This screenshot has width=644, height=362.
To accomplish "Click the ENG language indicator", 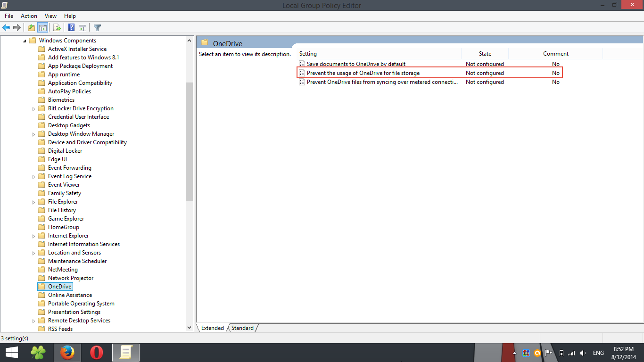I will [598, 353].
